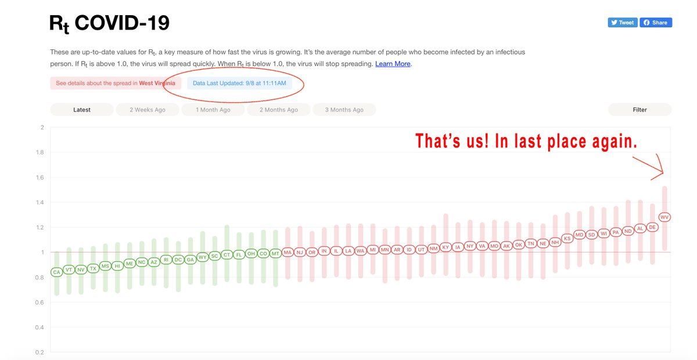Select the LA state marker

point(348,251)
